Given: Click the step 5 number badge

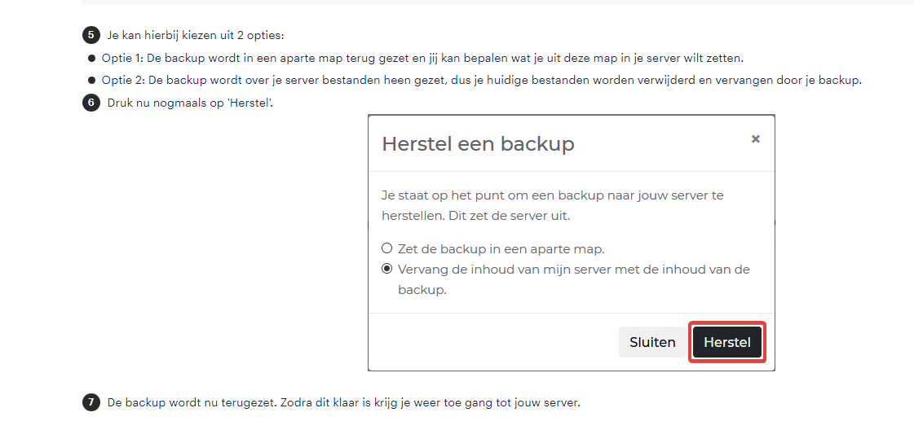Looking at the screenshot, I should click(x=91, y=35).
